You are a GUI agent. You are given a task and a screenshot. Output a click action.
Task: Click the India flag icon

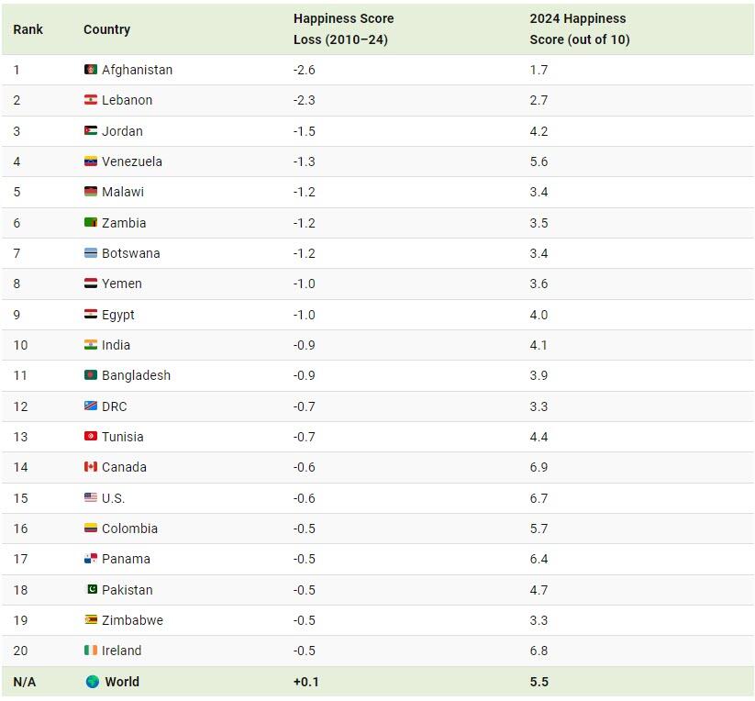tap(90, 345)
